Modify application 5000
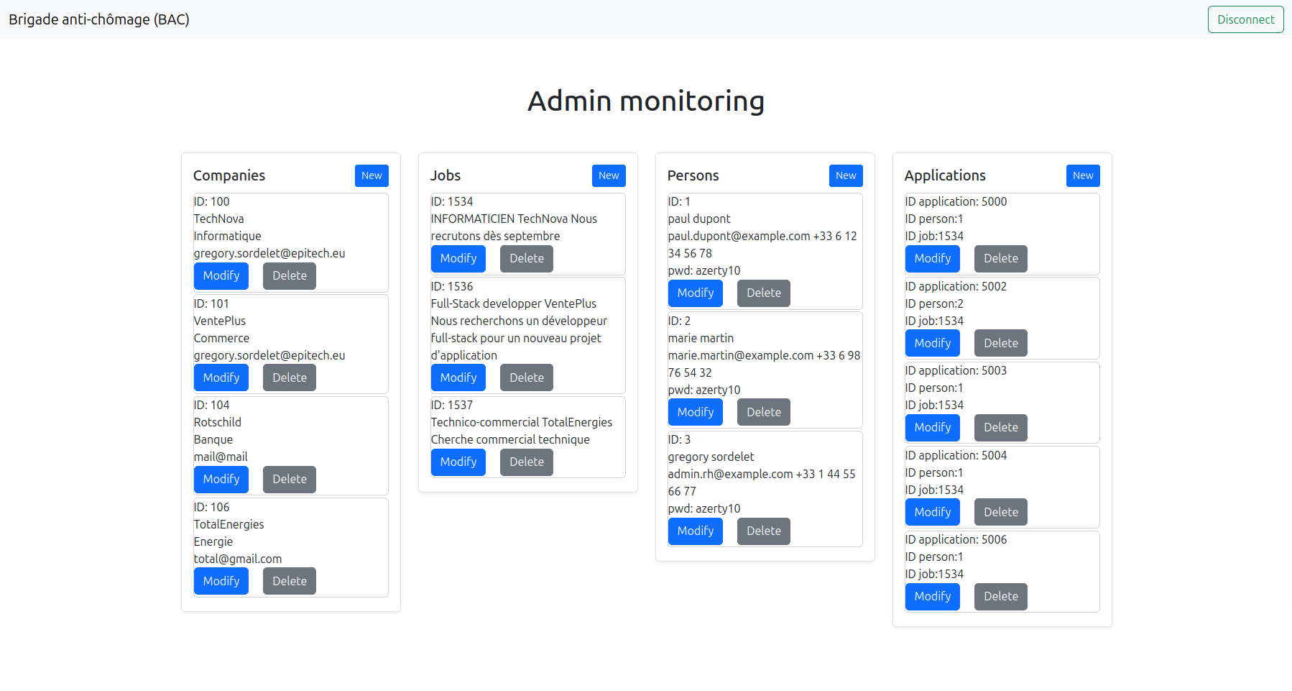 (932, 258)
